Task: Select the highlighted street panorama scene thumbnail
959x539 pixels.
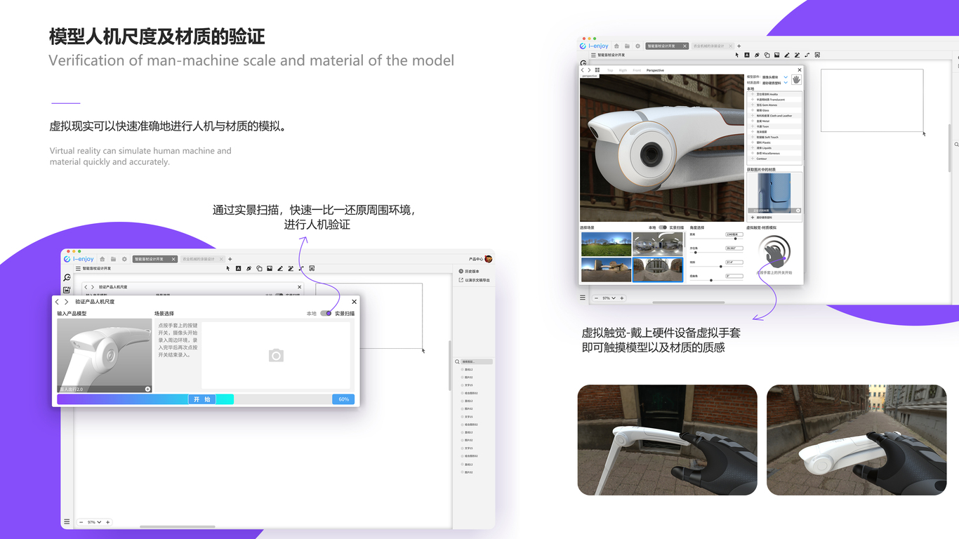Action: coord(658,269)
